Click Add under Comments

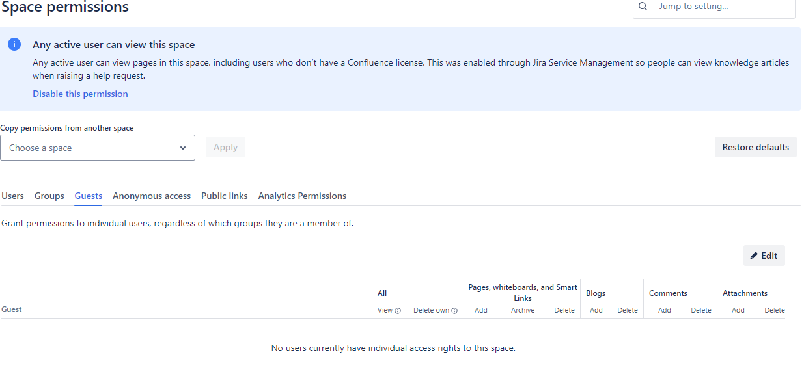coord(665,310)
